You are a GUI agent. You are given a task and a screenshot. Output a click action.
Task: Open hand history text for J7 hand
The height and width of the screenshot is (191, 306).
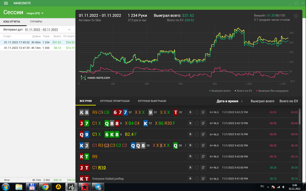(x=203, y=123)
